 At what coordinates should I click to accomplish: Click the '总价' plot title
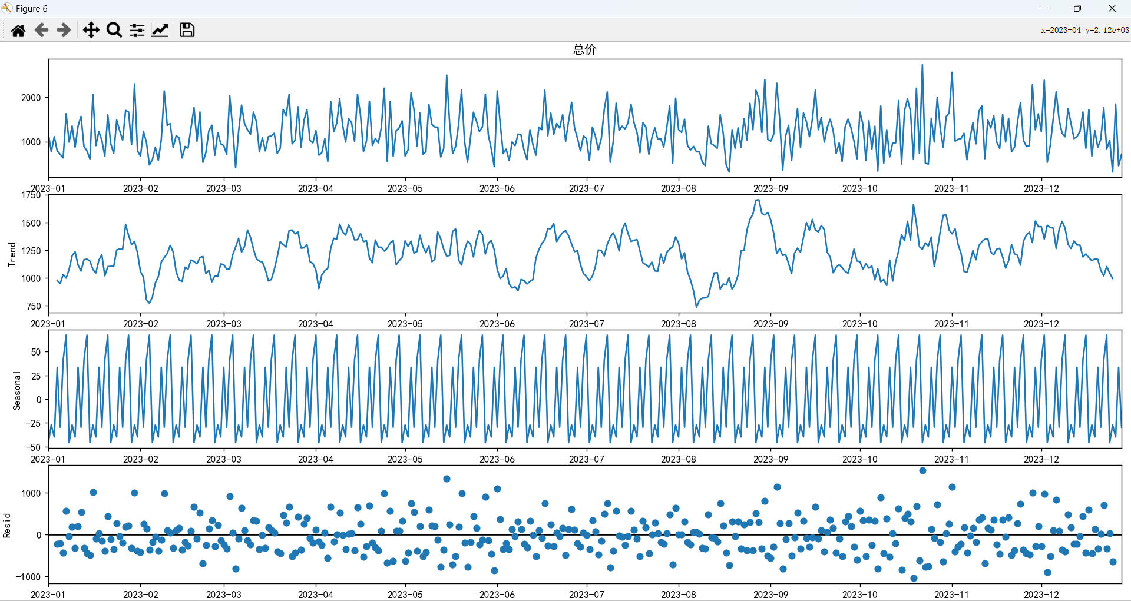(584, 49)
